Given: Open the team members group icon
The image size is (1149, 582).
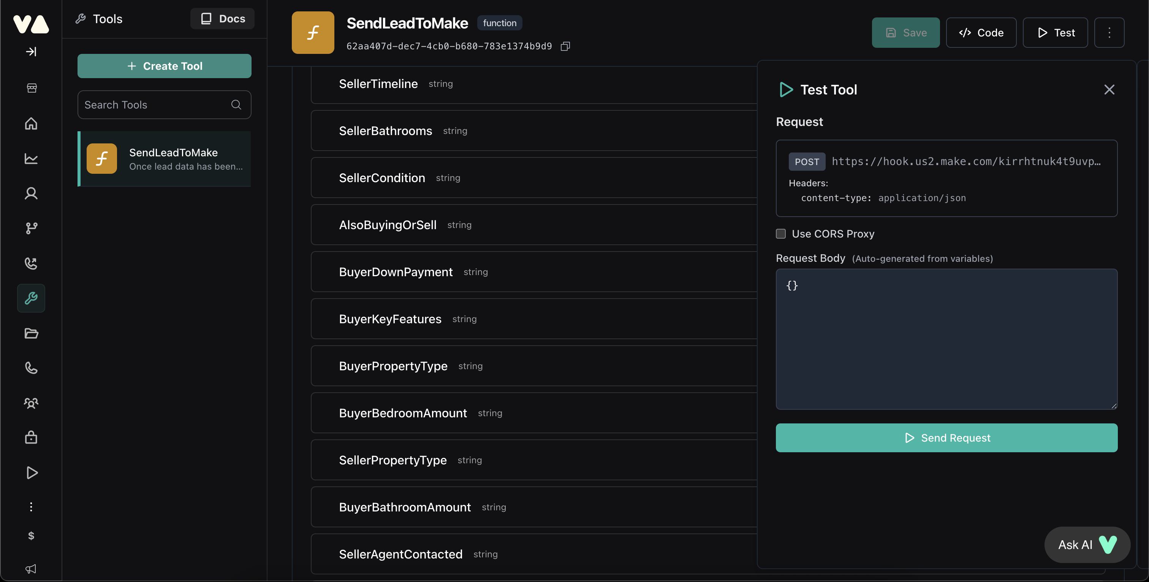Looking at the screenshot, I should (x=31, y=403).
